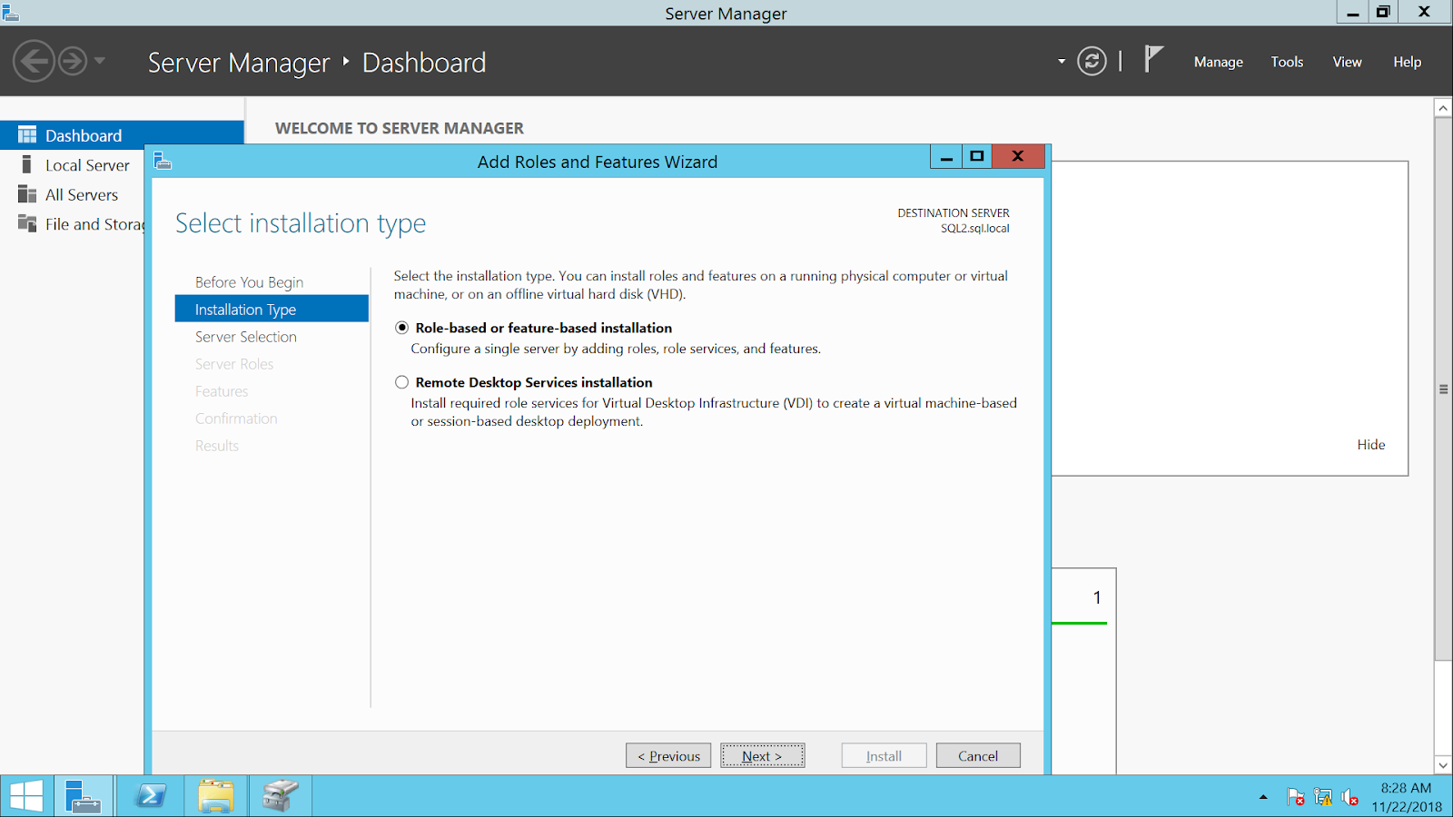Screen dimensions: 1453x817
Task: Click the Dashboard icon in sidebar
Action: [27, 135]
